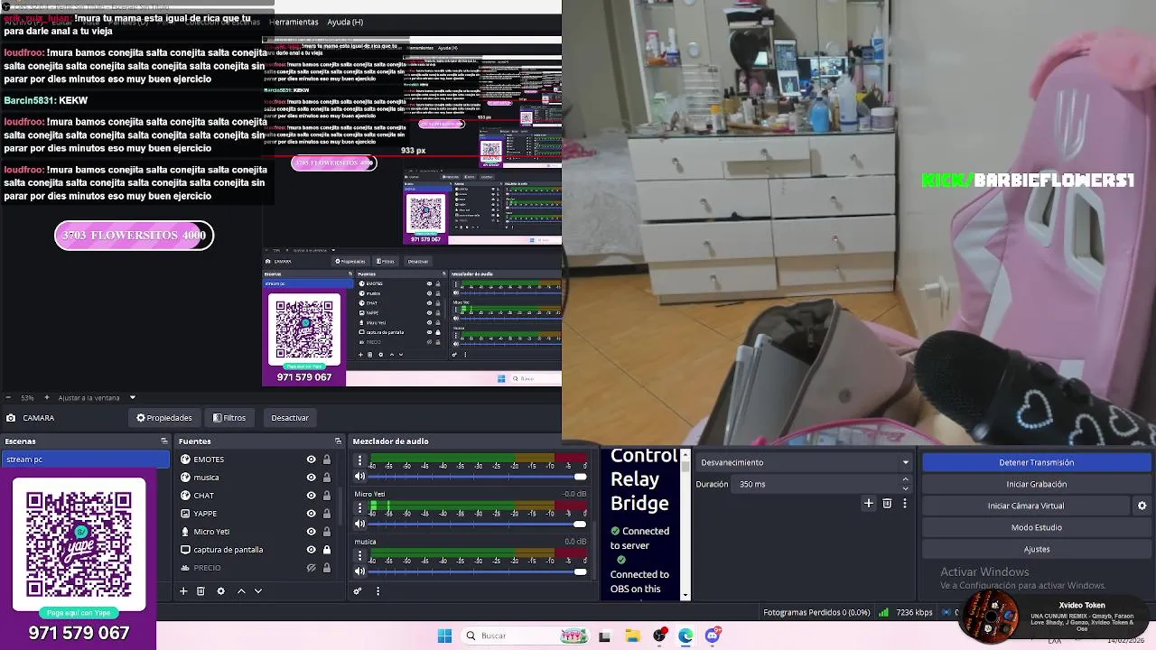Open Ajustes settings button
The height and width of the screenshot is (650, 1156).
pyautogui.click(x=1036, y=549)
